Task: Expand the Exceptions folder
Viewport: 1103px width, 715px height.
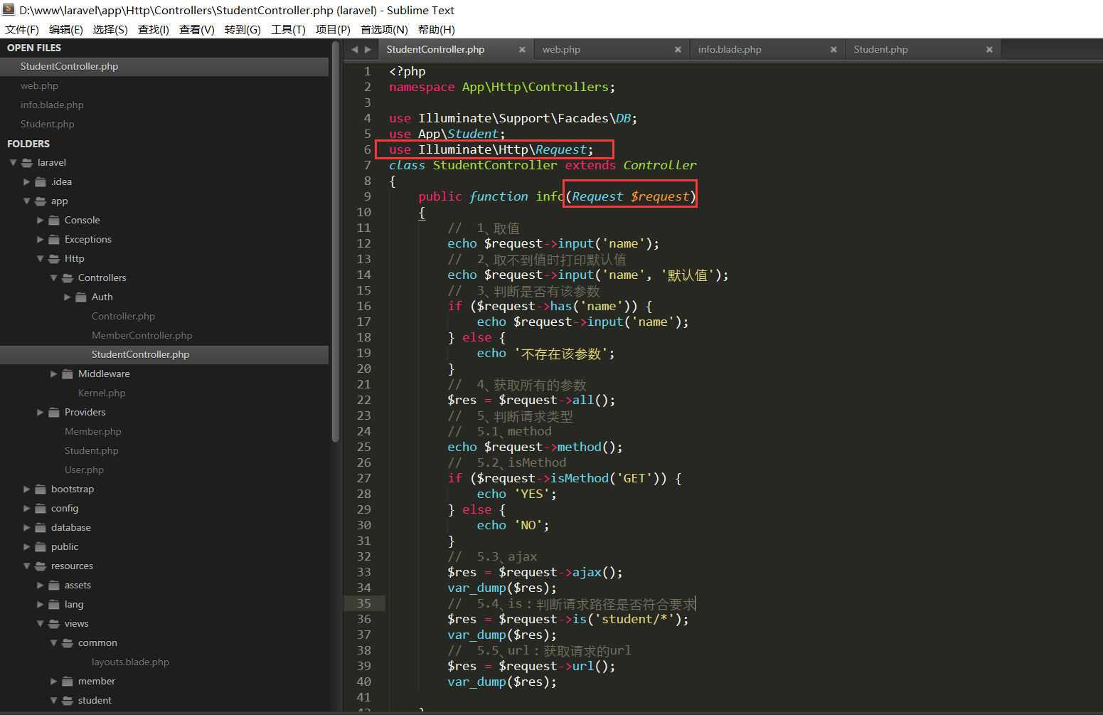Action: tap(40, 239)
